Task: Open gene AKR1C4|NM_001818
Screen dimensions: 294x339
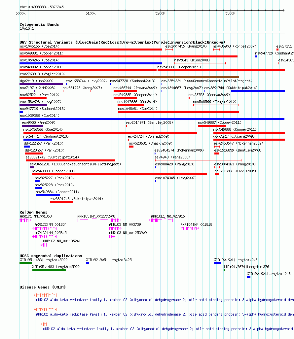Action: pyautogui.click(x=196, y=224)
